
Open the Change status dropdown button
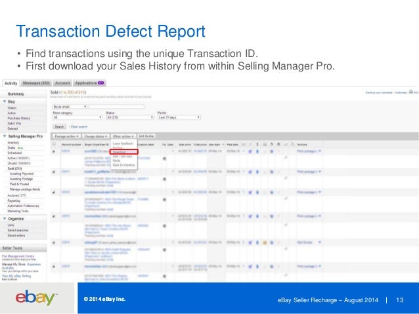point(96,136)
